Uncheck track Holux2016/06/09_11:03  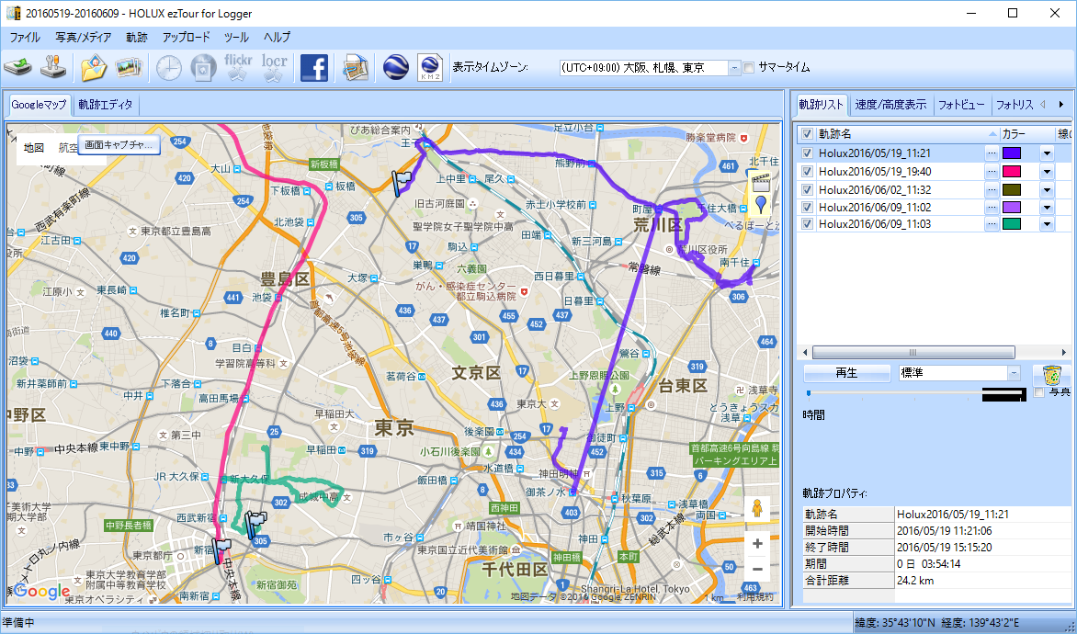(807, 224)
